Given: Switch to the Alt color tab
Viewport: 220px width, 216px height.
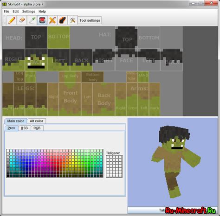Looking at the screenshot, I should [37, 121].
